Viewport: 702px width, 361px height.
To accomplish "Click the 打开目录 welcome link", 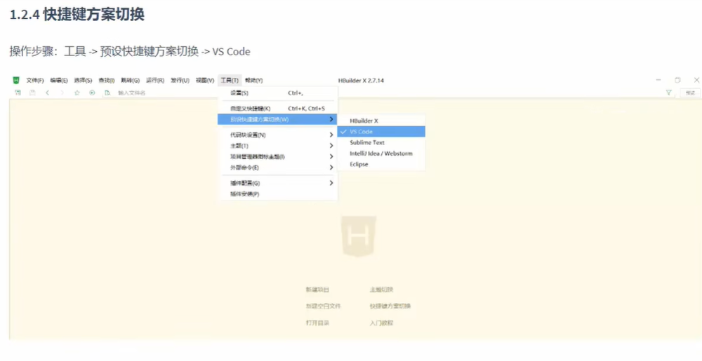I will click(x=317, y=323).
